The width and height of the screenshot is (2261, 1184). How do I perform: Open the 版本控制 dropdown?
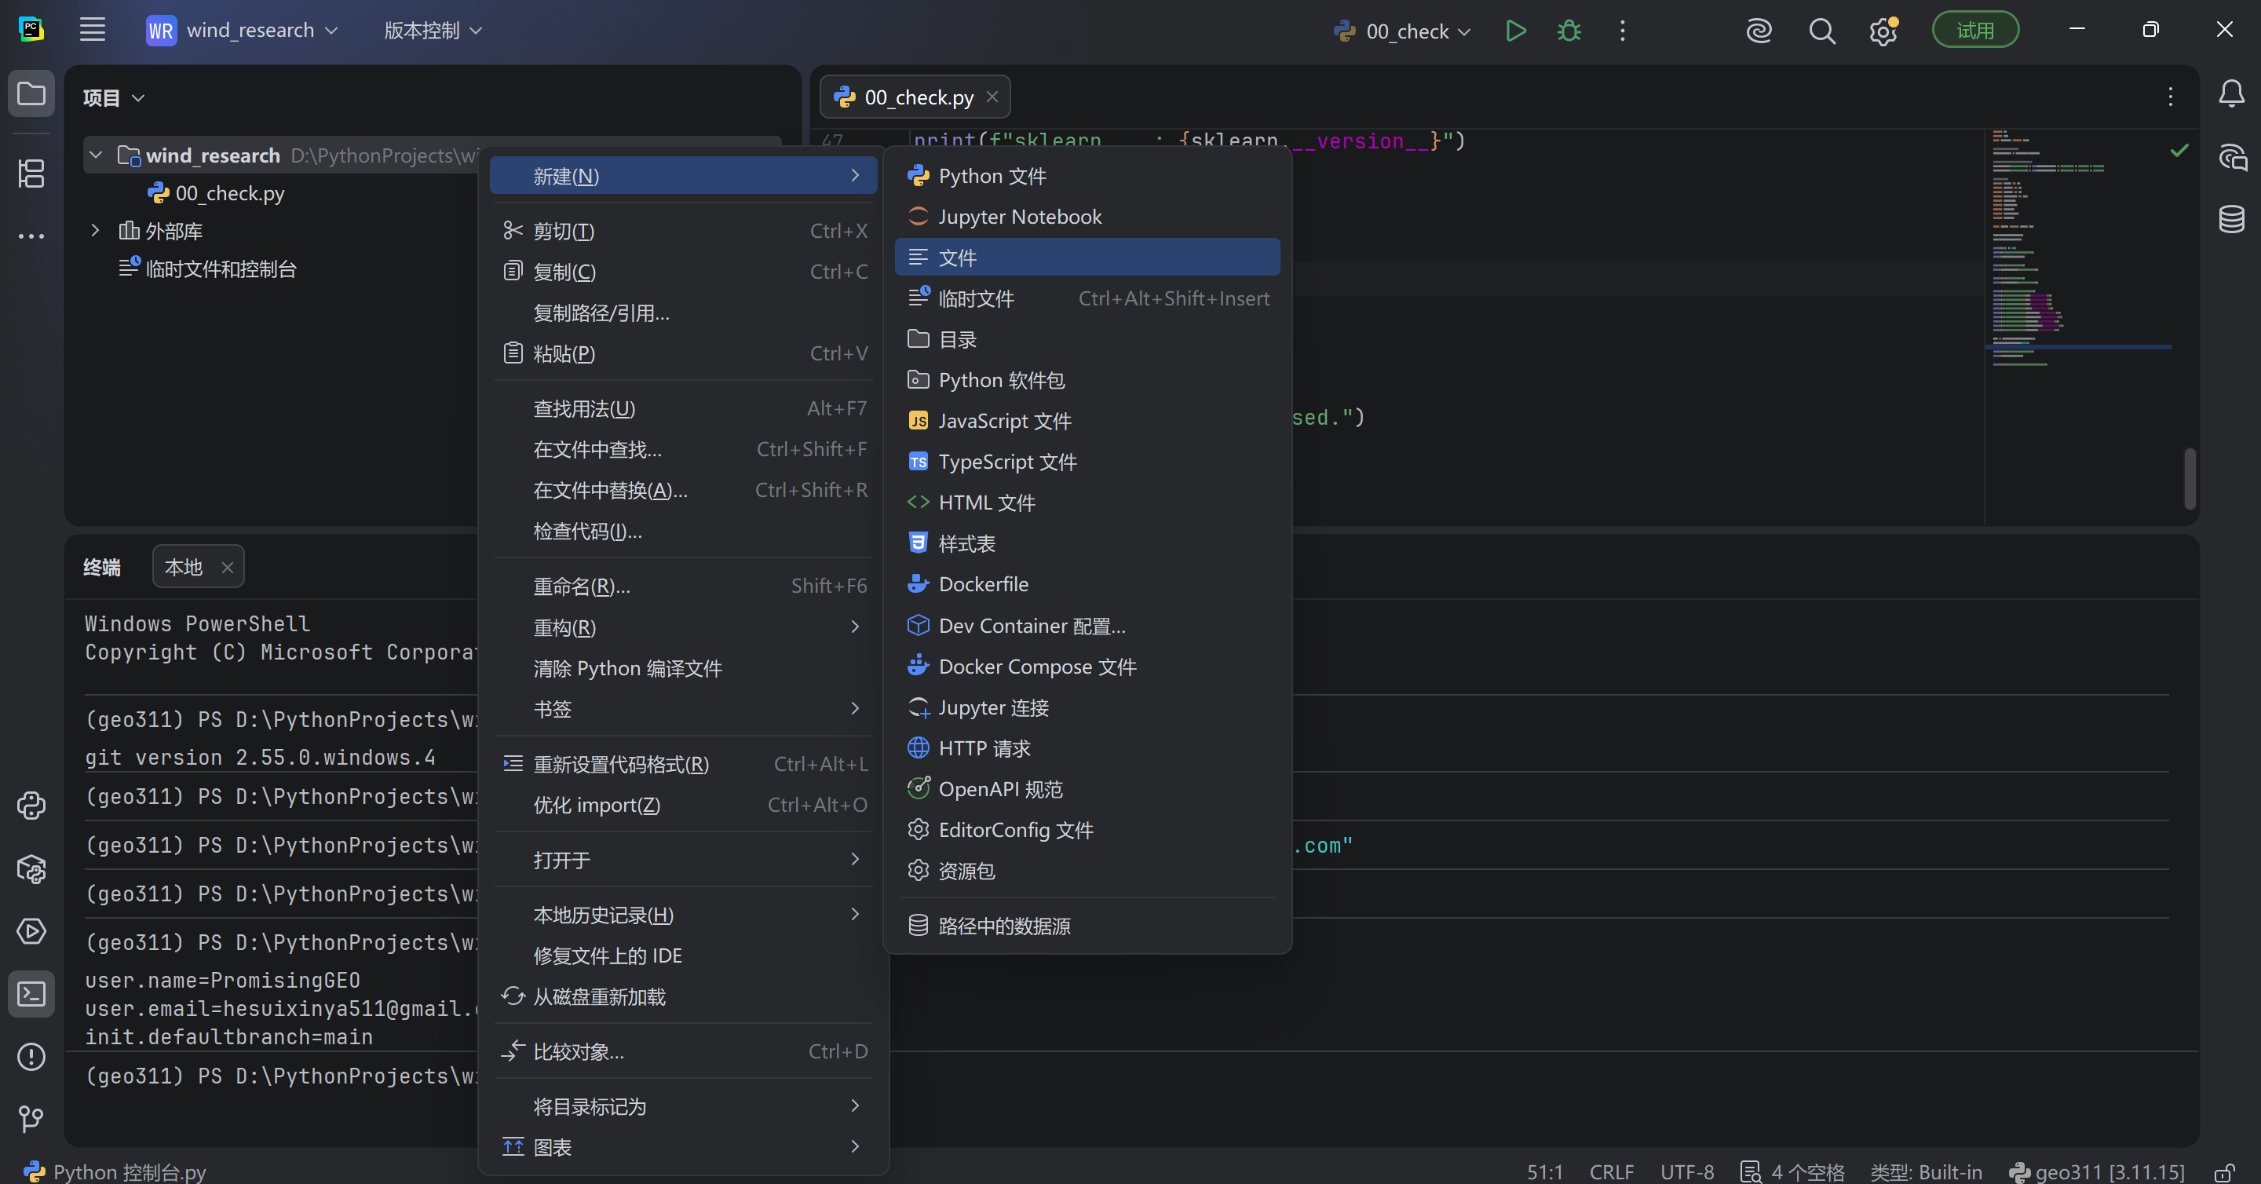point(433,31)
